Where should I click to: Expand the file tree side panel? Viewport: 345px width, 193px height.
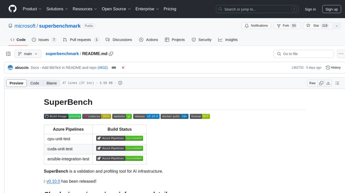(8, 54)
